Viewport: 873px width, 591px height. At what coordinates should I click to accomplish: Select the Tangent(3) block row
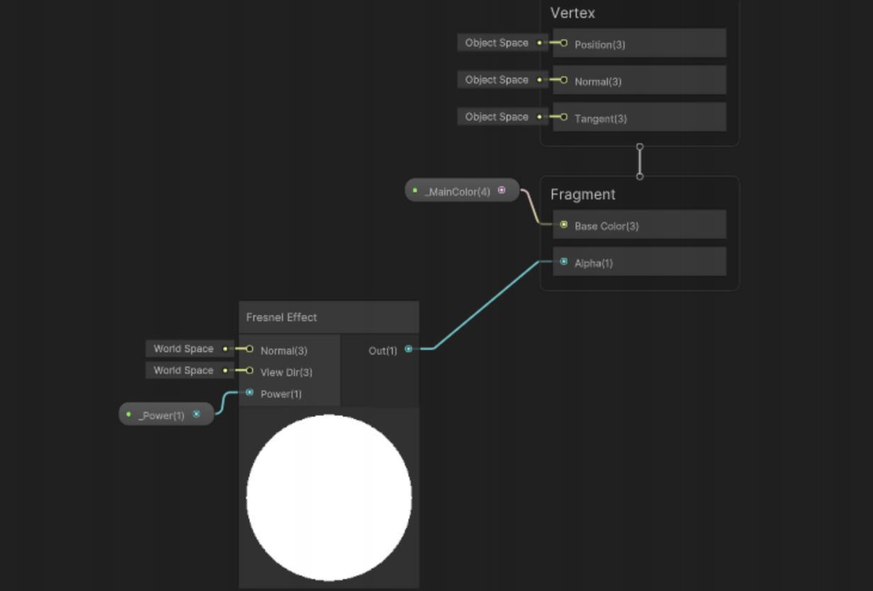click(x=639, y=117)
